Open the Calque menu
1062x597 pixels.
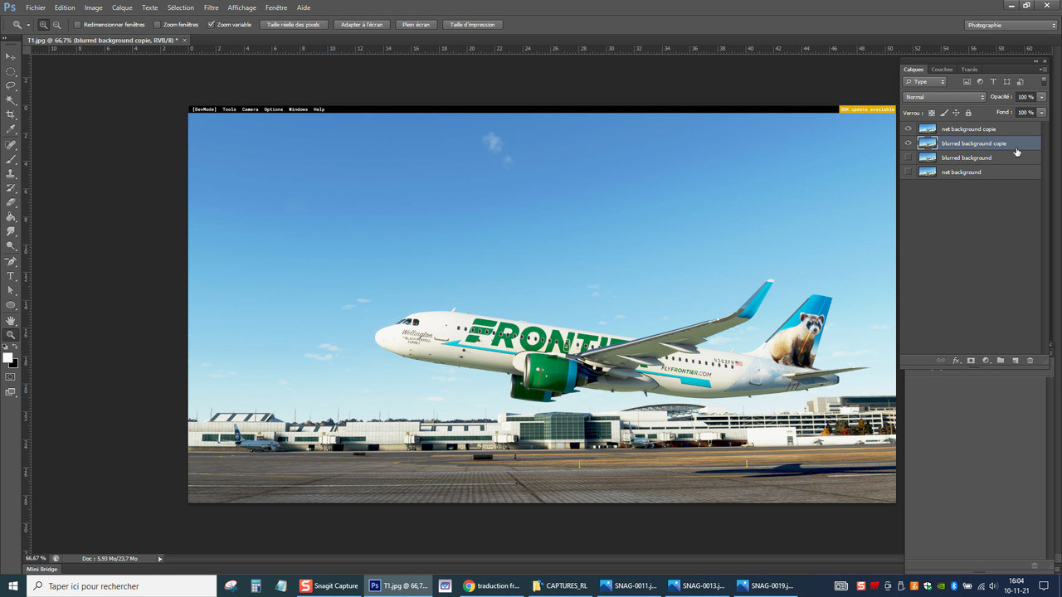coord(122,7)
